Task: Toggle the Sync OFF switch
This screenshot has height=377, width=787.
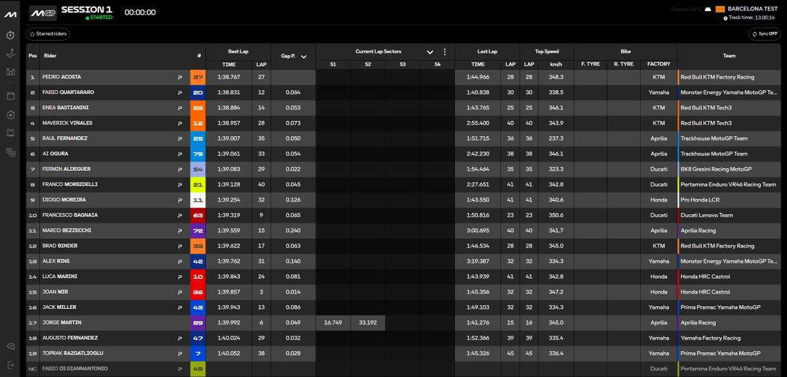Action: click(x=765, y=33)
